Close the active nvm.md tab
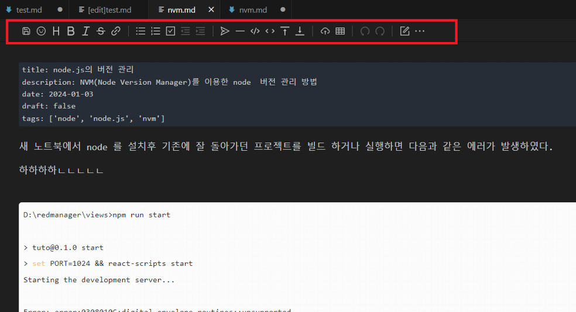The image size is (576, 312). pyautogui.click(x=211, y=10)
